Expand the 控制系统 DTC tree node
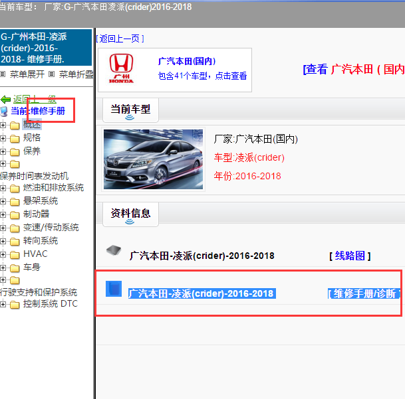Viewport: 405px width, 399px height. click(x=3, y=305)
